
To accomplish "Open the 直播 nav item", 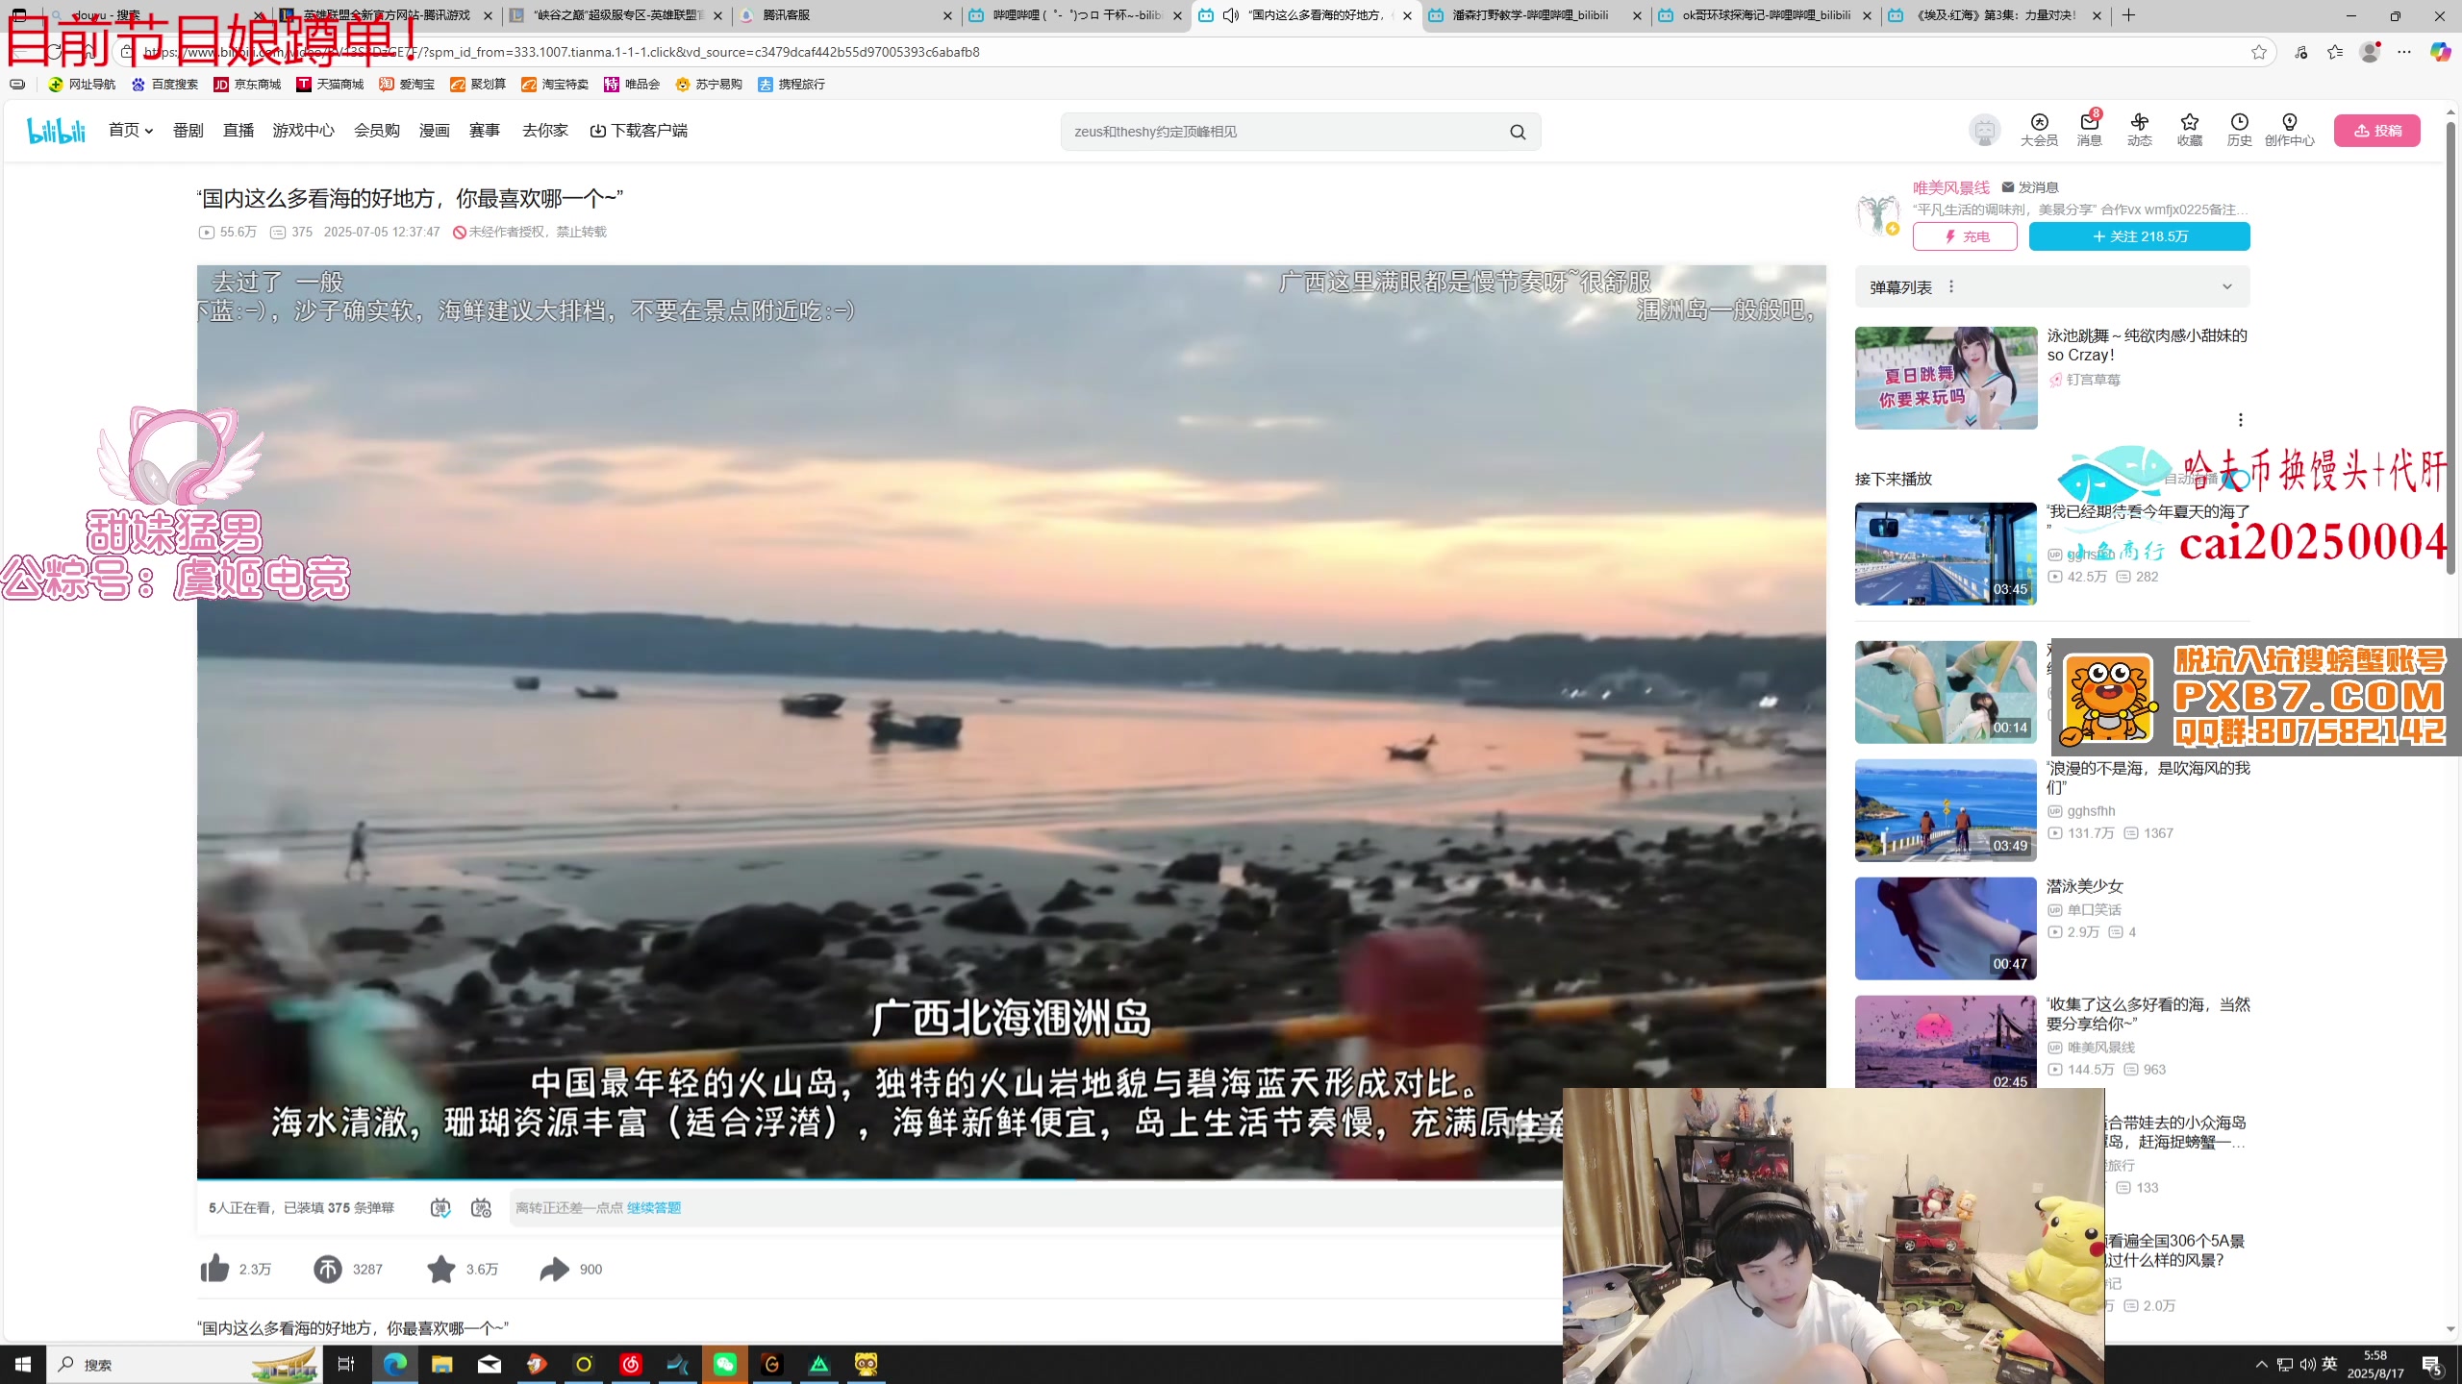I will (239, 130).
